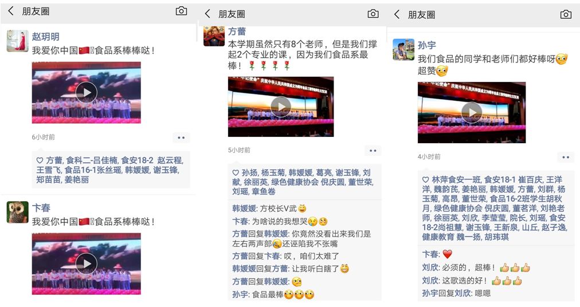Image resolution: width=580 pixels, height=307 pixels.
Task: Go back using right panel's back arrow
Action: point(397,14)
